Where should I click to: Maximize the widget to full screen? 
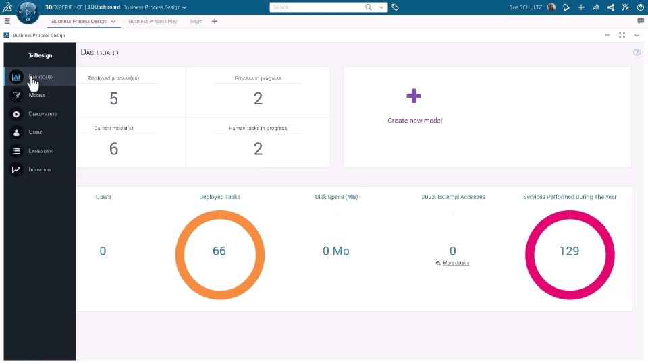pyautogui.click(x=622, y=36)
